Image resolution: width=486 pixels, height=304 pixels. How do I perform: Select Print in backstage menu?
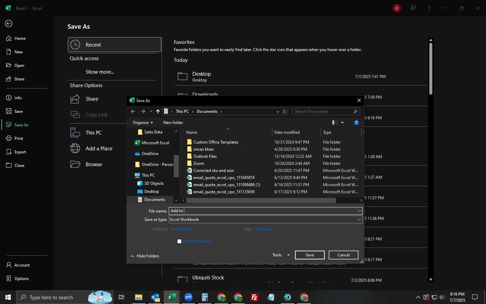tap(19, 138)
